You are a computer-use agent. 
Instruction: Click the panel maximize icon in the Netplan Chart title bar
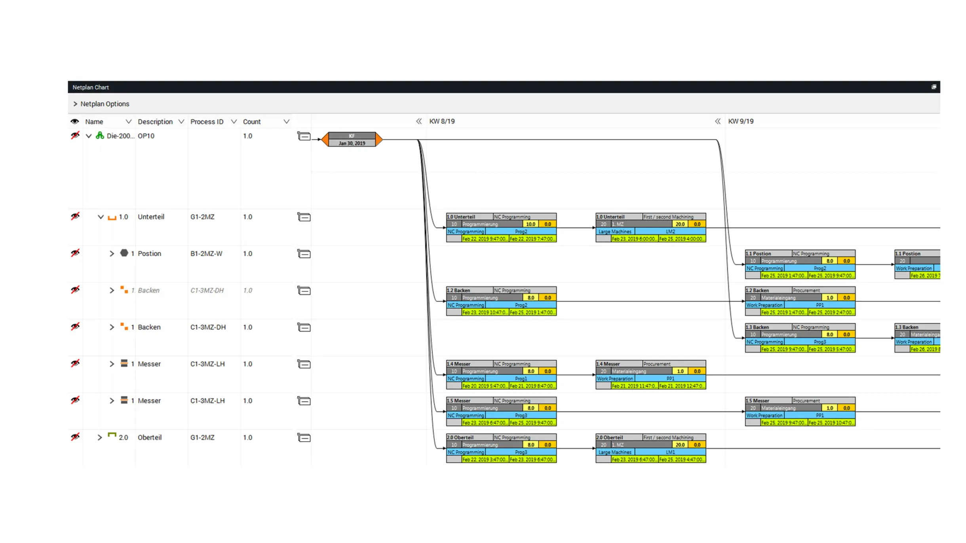pos(934,87)
